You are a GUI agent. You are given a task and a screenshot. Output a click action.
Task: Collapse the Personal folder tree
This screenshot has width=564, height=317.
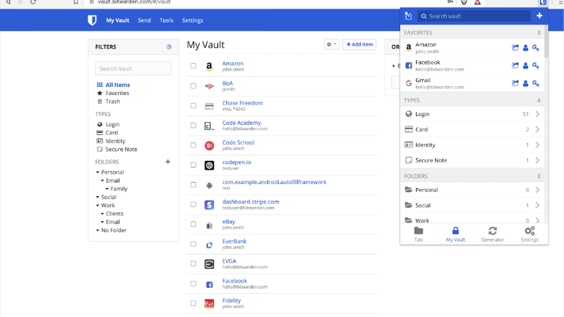(x=98, y=172)
